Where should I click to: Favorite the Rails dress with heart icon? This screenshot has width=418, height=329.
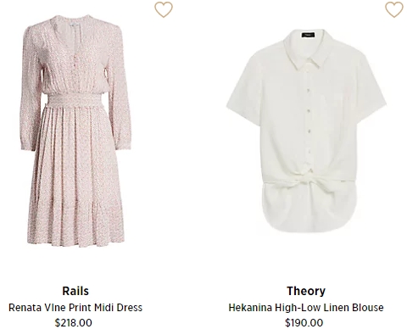tap(164, 9)
